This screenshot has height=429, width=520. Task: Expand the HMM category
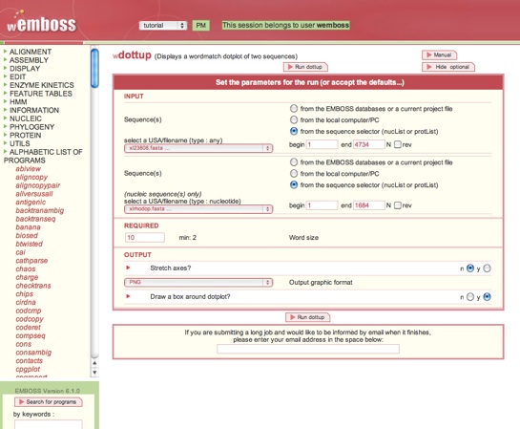[x=18, y=101]
